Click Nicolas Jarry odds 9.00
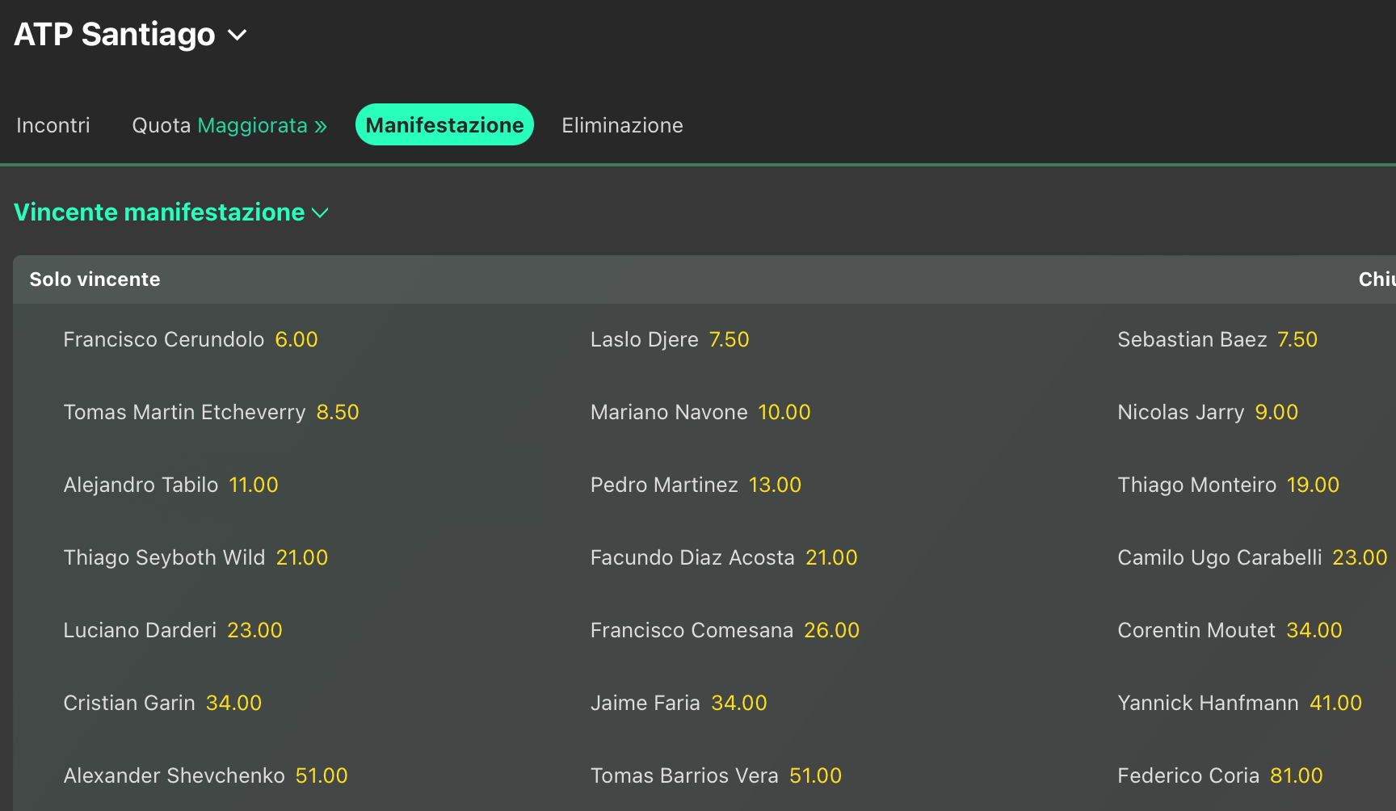 coord(1276,412)
